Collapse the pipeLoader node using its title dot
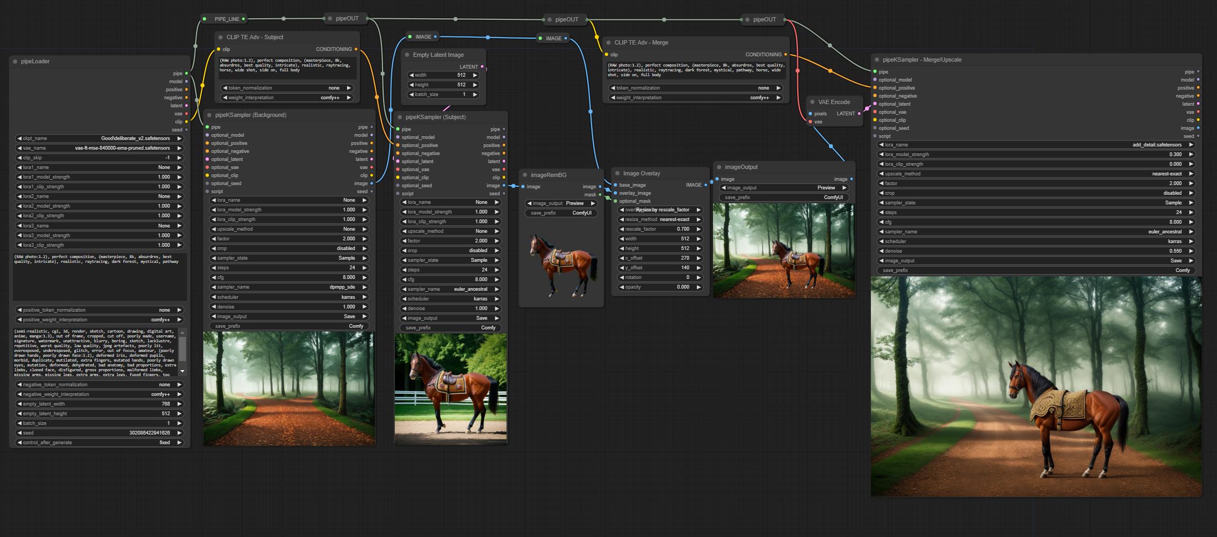This screenshot has width=1217, height=537. (15, 62)
